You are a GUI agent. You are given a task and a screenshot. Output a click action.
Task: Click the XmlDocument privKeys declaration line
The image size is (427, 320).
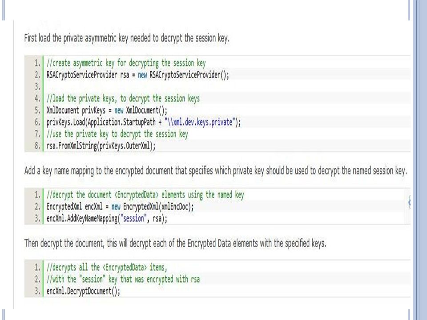point(107,110)
